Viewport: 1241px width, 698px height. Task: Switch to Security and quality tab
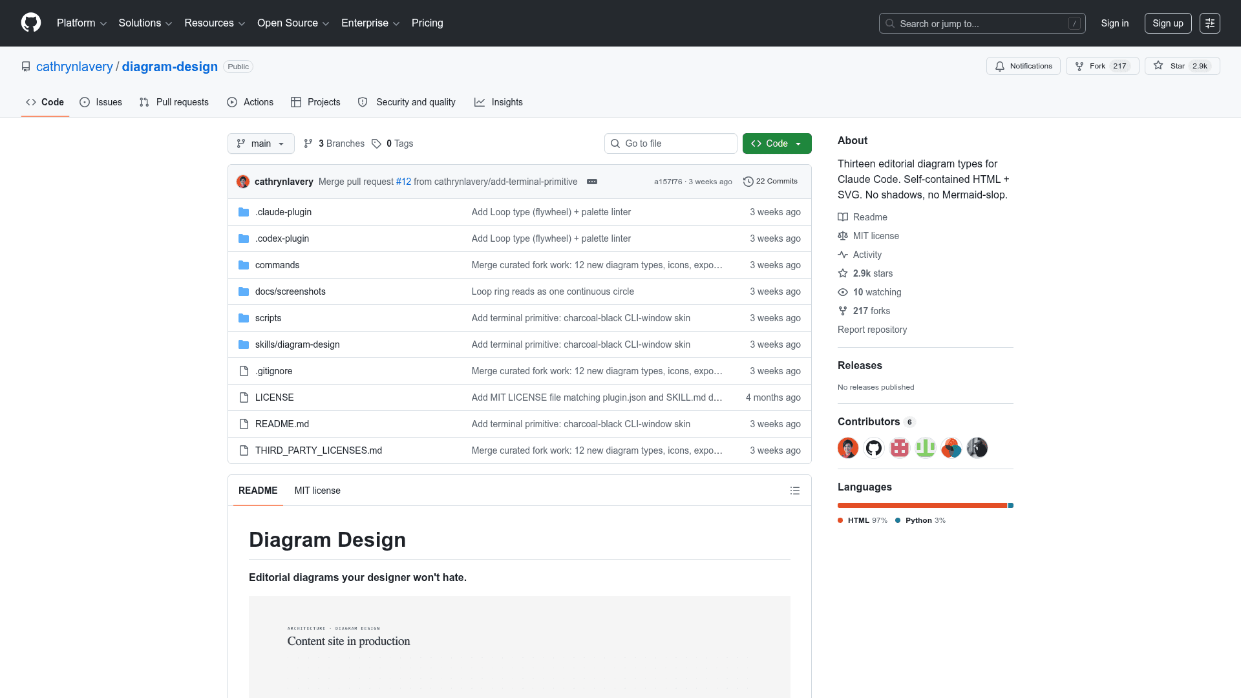407,102
